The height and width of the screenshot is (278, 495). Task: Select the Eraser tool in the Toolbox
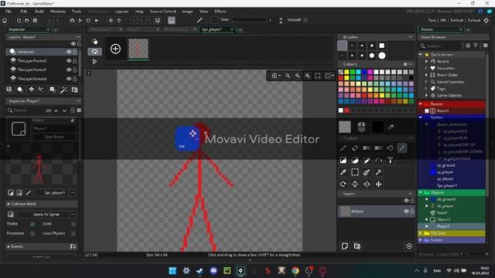click(x=355, y=148)
